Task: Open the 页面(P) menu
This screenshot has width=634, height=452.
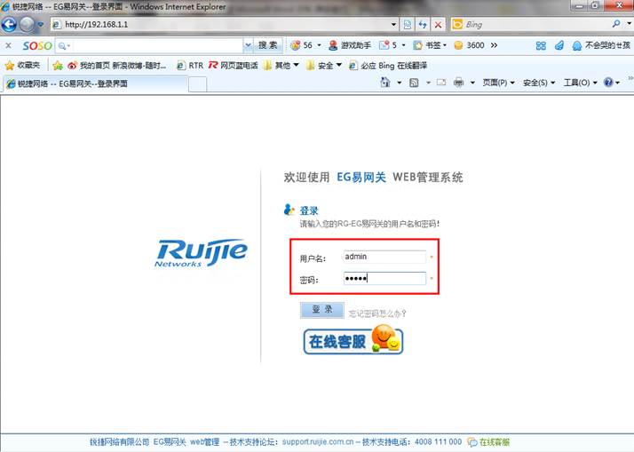Action: click(498, 83)
